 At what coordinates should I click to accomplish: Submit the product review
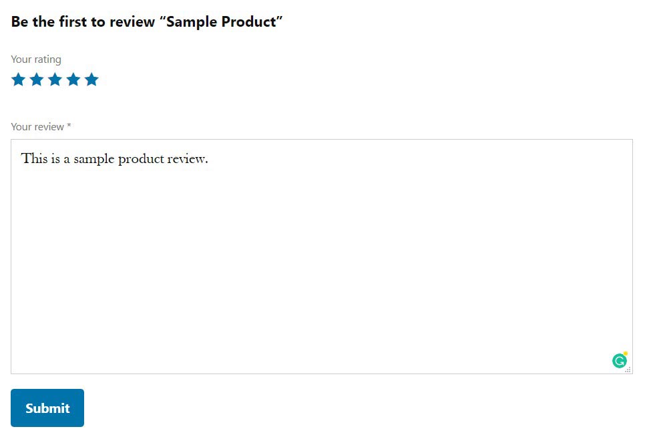click(47, 408)
